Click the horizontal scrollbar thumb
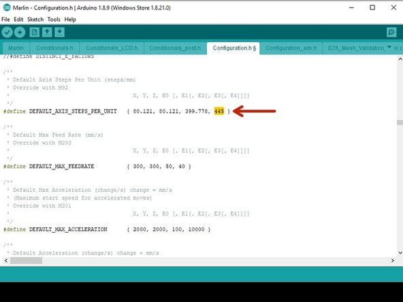This screenshot has width=403, height=302. 26,261
